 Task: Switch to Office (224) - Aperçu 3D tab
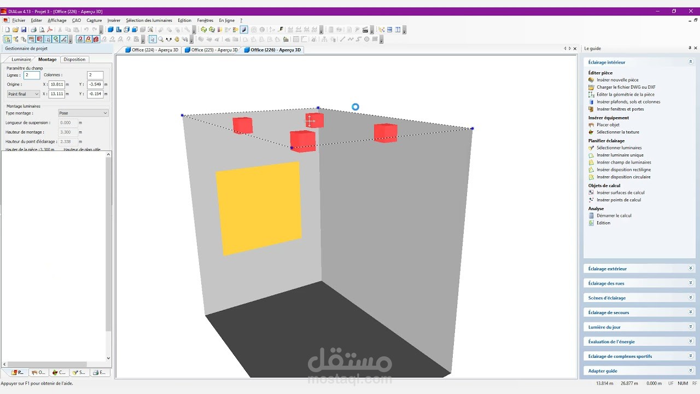pos(152,50)
